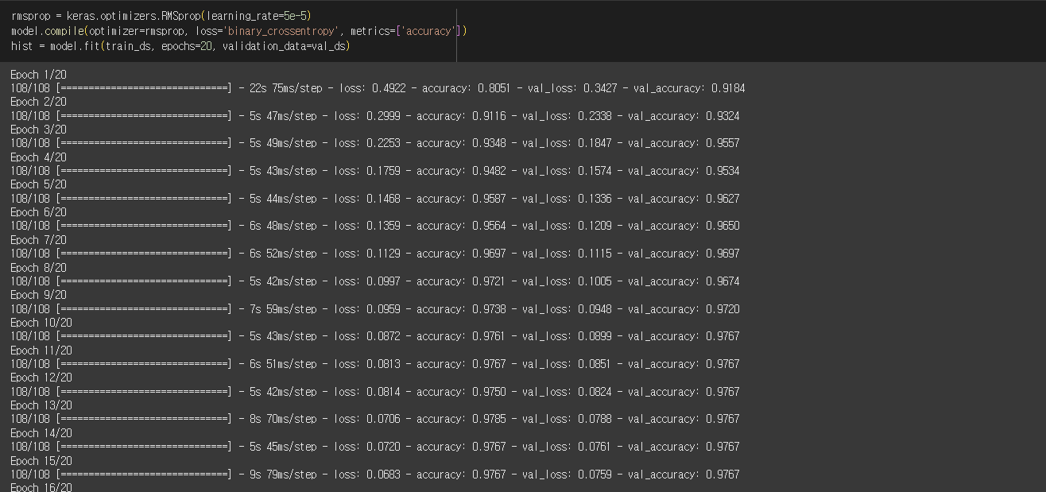Click the 'Epoch 13/20' output line
Screen dimensions: 1046x492
(41, 405)
